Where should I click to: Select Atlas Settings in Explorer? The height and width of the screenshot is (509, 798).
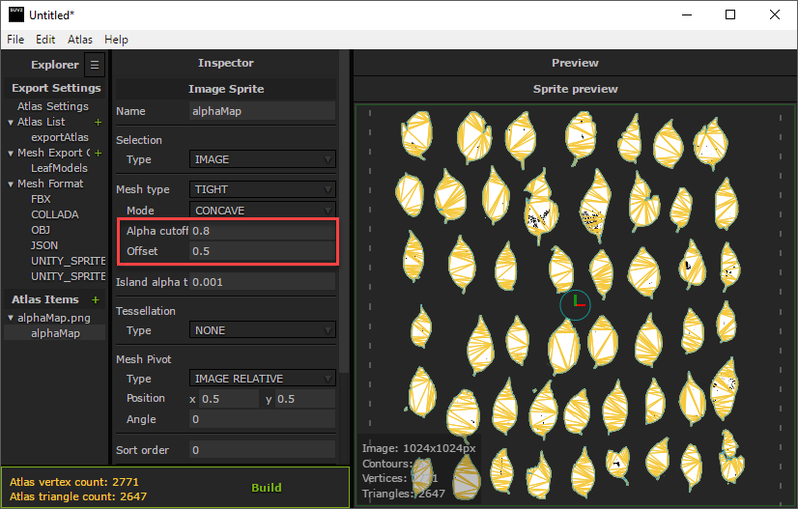pyautogui.click(x=53, y=106)
